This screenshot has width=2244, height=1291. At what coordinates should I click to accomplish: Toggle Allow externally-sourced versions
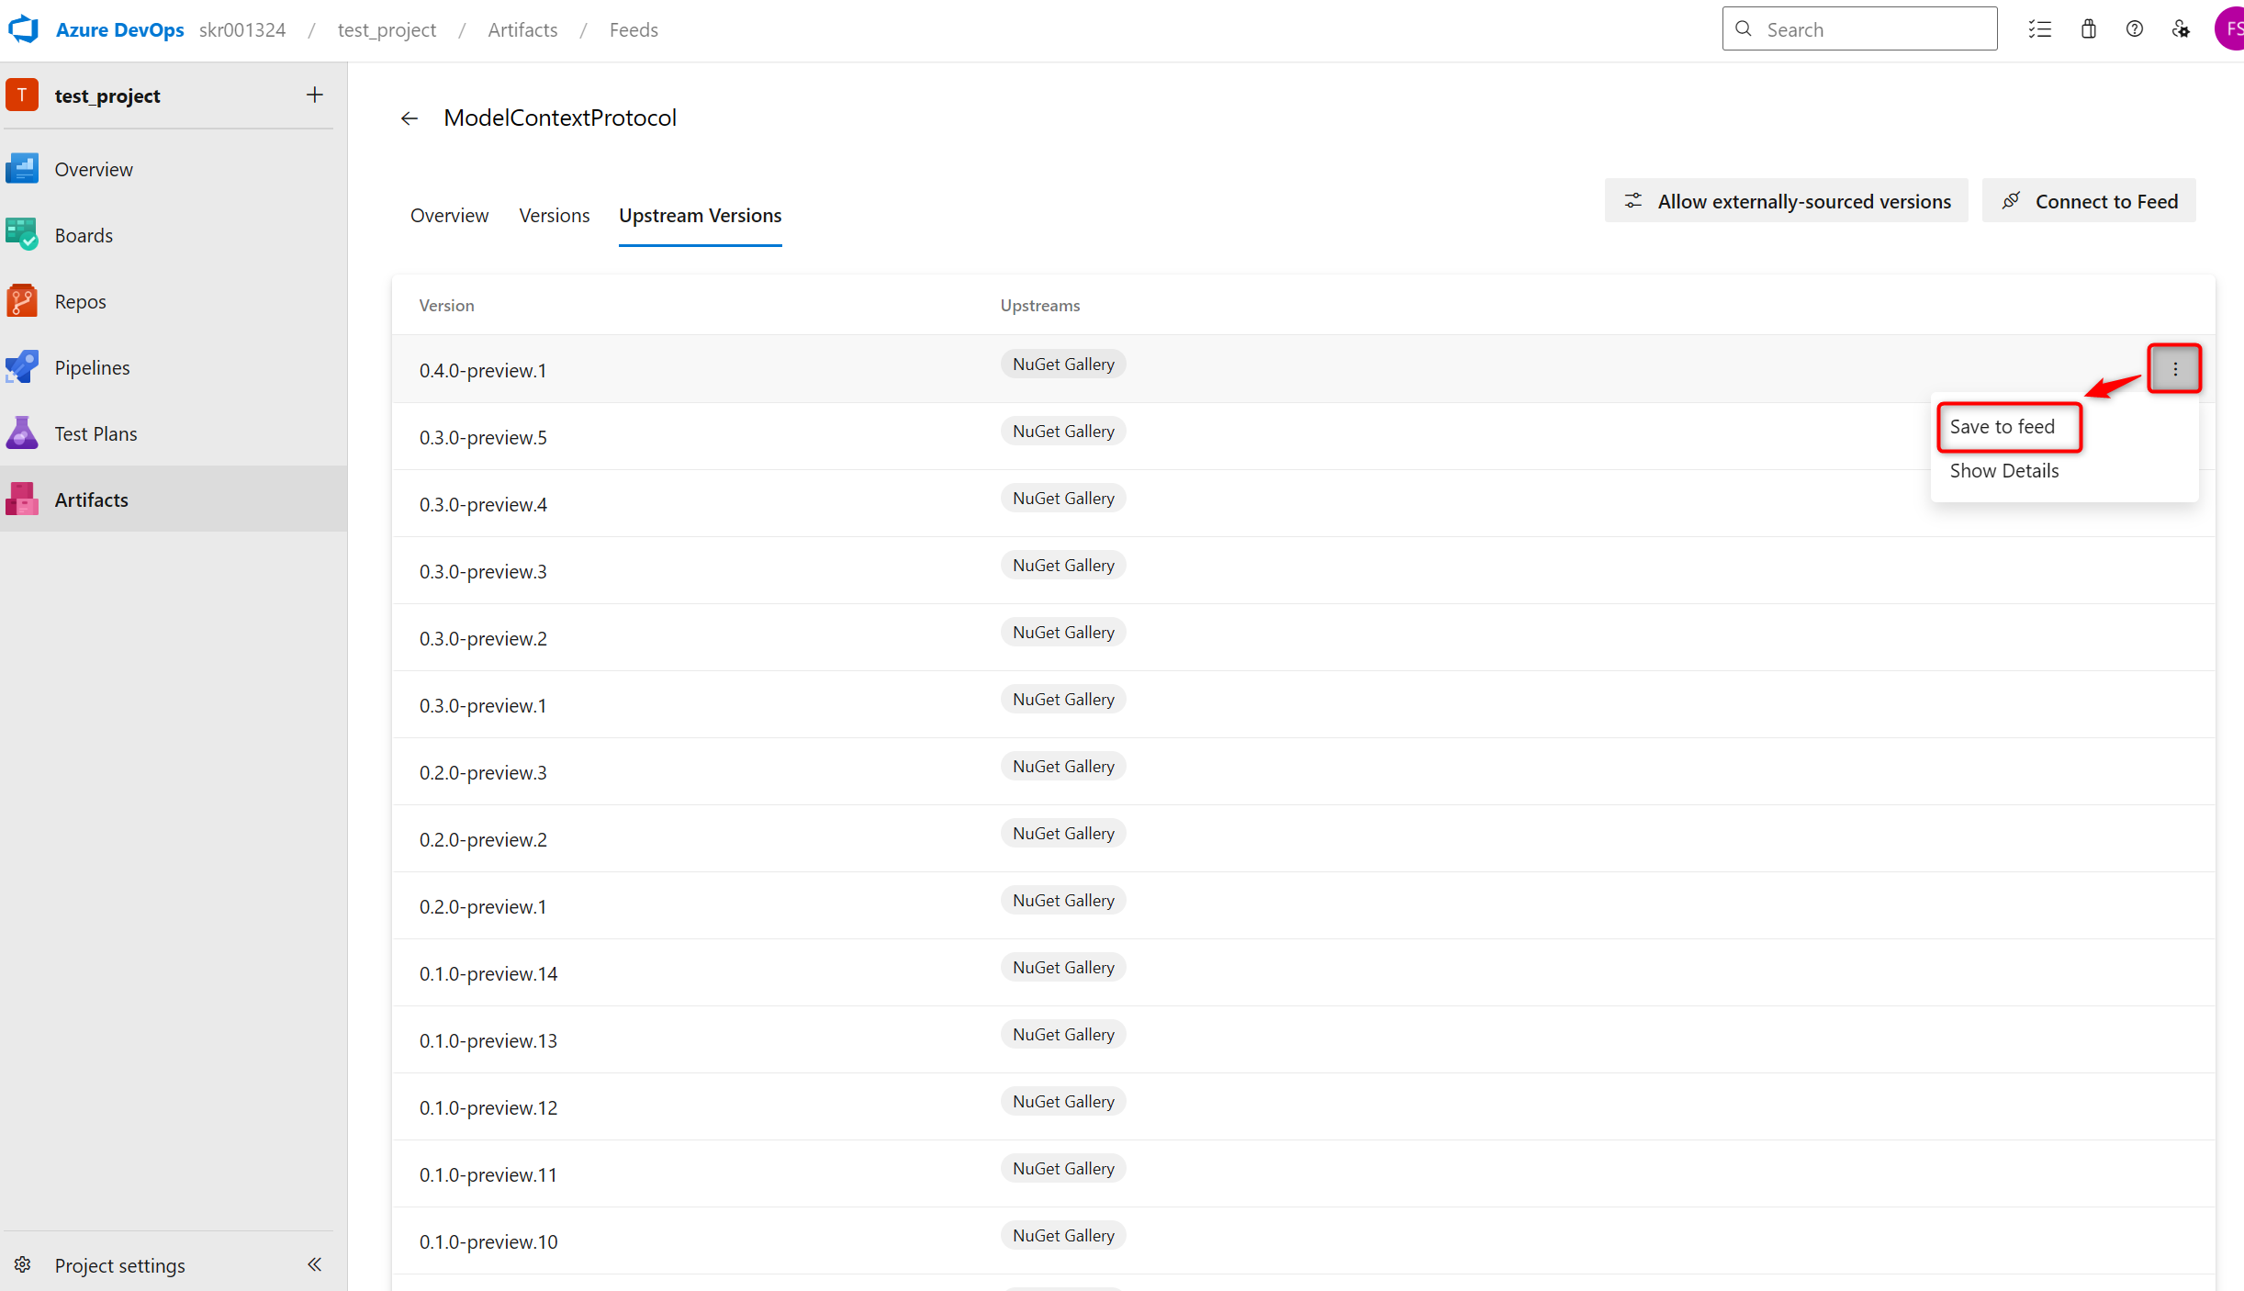(x=1785, y=200)
